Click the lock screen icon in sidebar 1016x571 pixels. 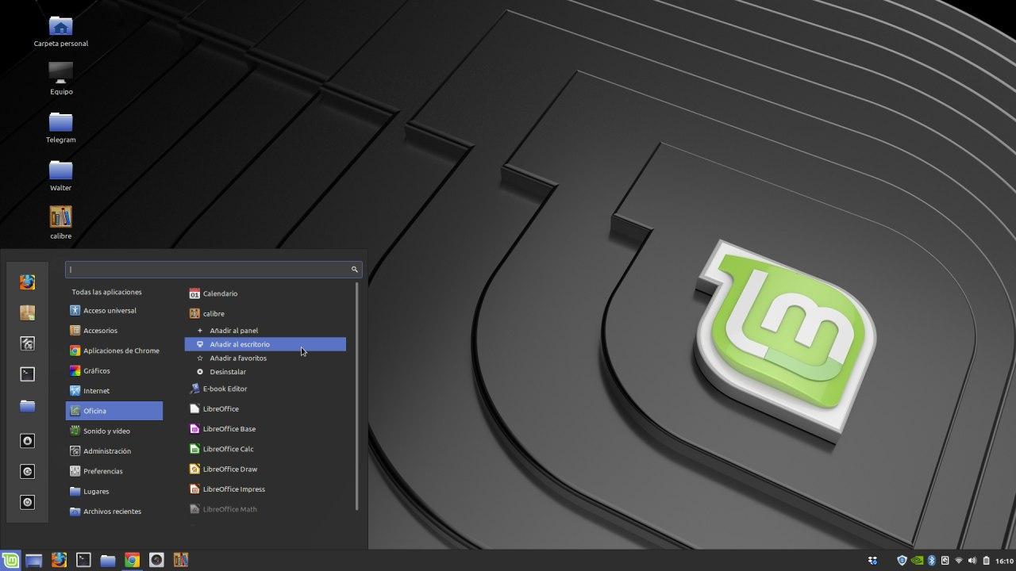point(27,441)
